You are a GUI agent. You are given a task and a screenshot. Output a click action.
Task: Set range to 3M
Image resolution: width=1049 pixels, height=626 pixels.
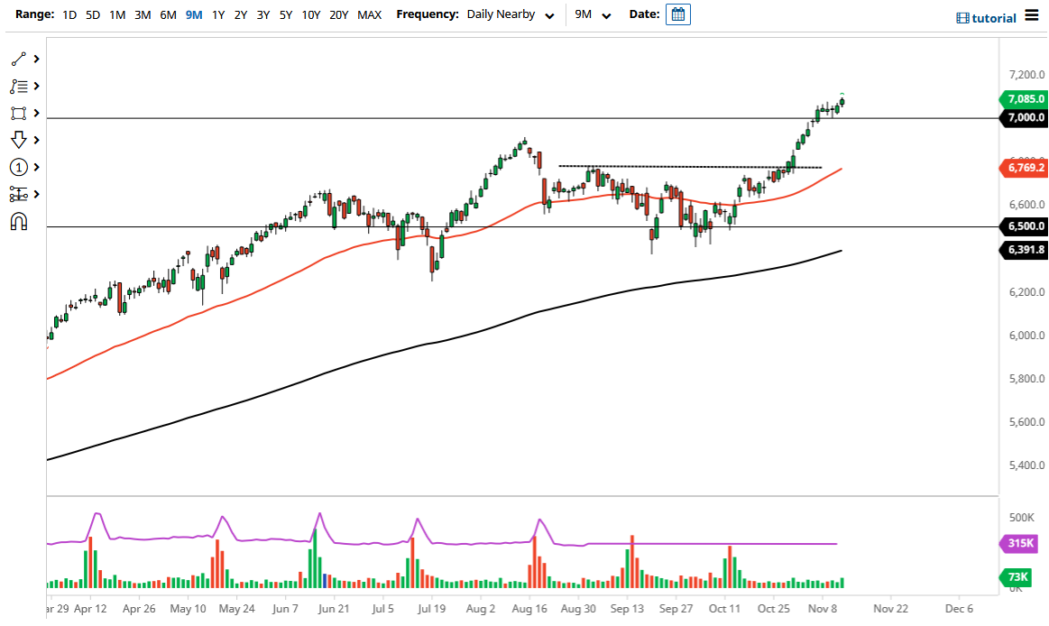(x=143, y=14)
